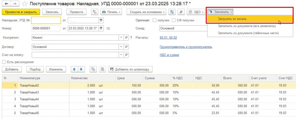
Task: Click the Склад field with Основной
Action: click(183, 28)
